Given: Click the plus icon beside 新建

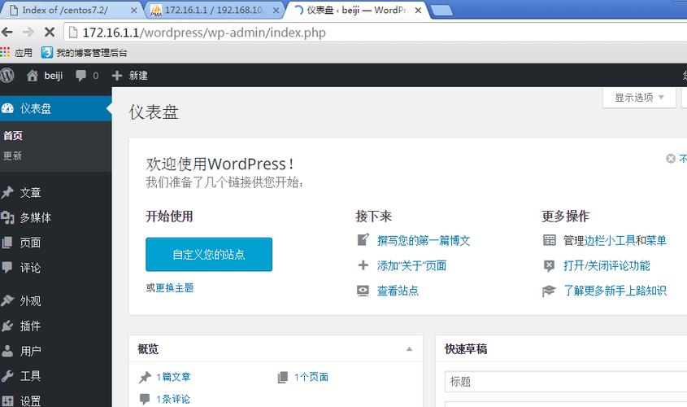Looking at the screenshot, I should (x=116, y=76).
